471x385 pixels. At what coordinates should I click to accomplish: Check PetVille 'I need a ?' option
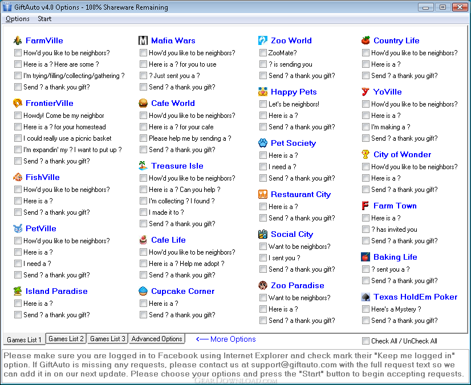(x=18, y=264)
